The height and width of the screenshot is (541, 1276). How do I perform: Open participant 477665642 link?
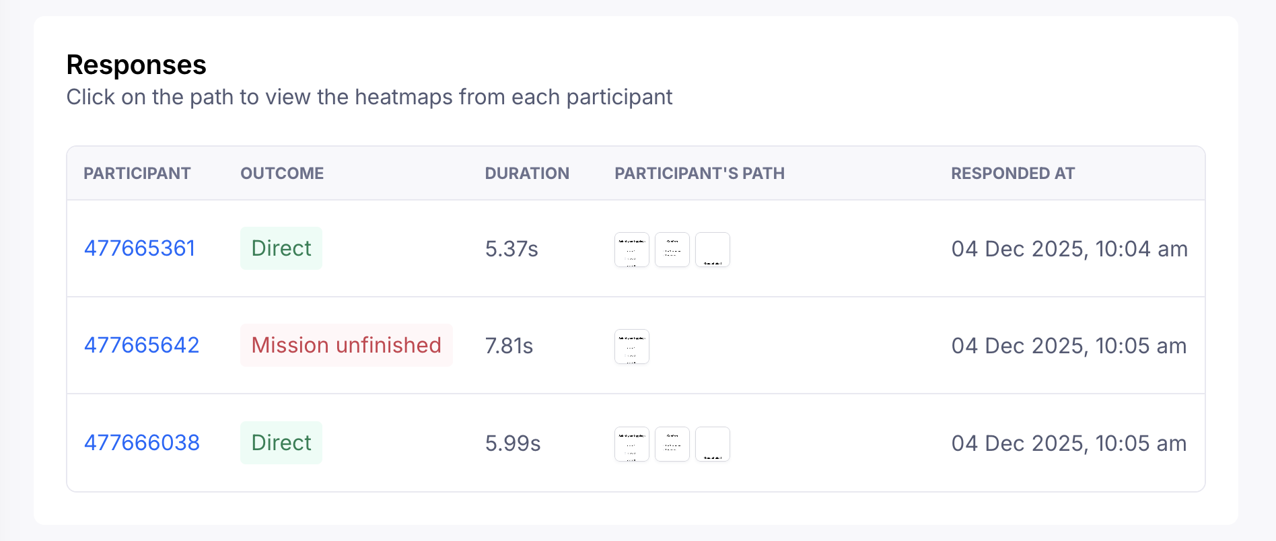pos(141,345)
